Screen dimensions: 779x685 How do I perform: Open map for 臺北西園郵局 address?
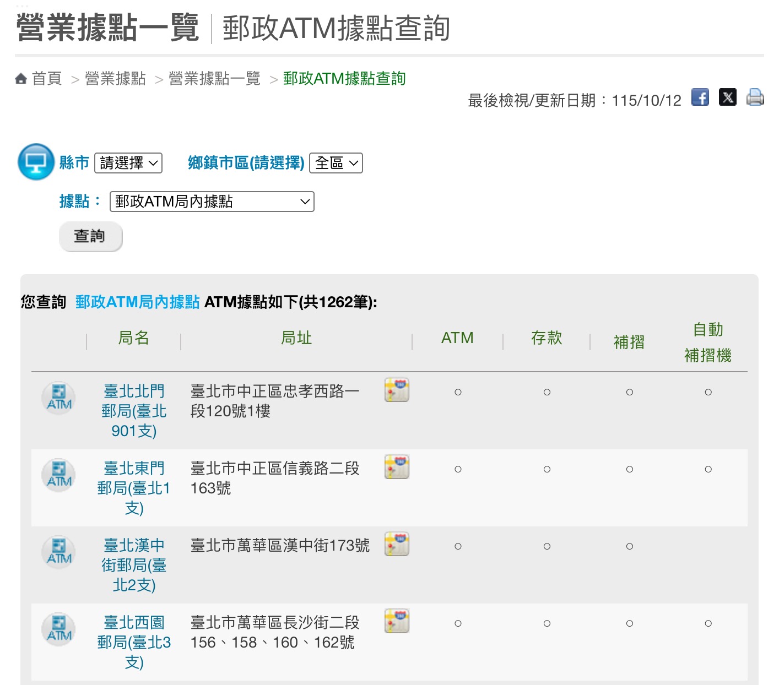click(397, 621)
